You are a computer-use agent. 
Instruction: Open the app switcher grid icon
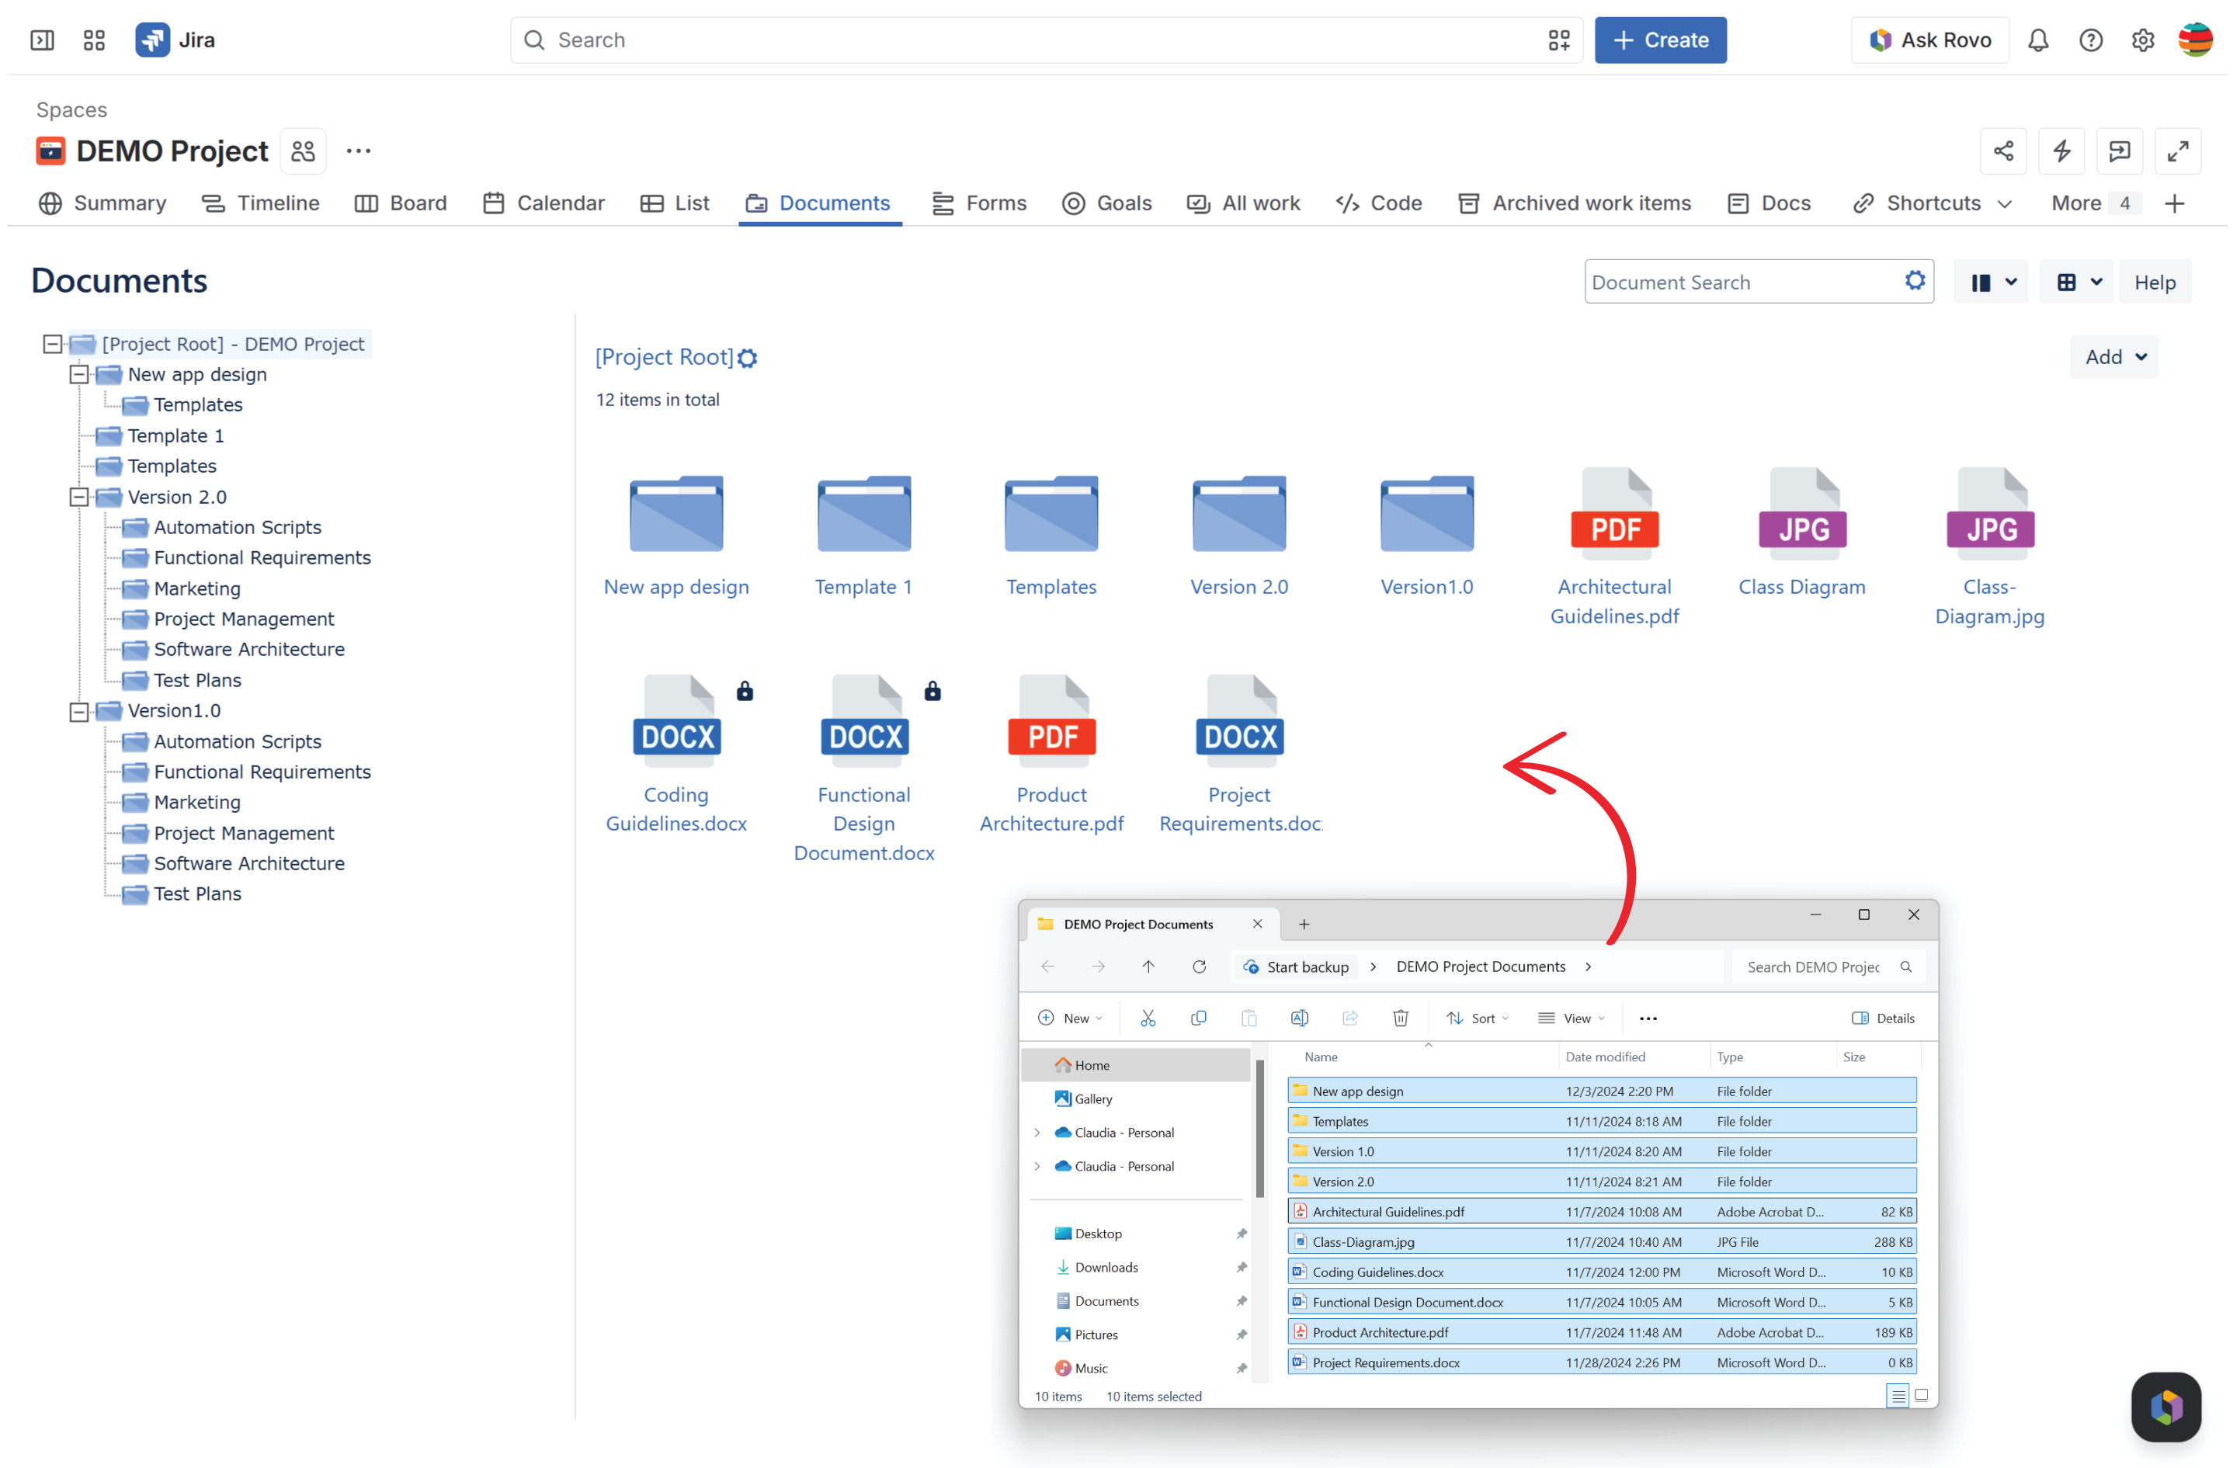(x=94, y=40)
